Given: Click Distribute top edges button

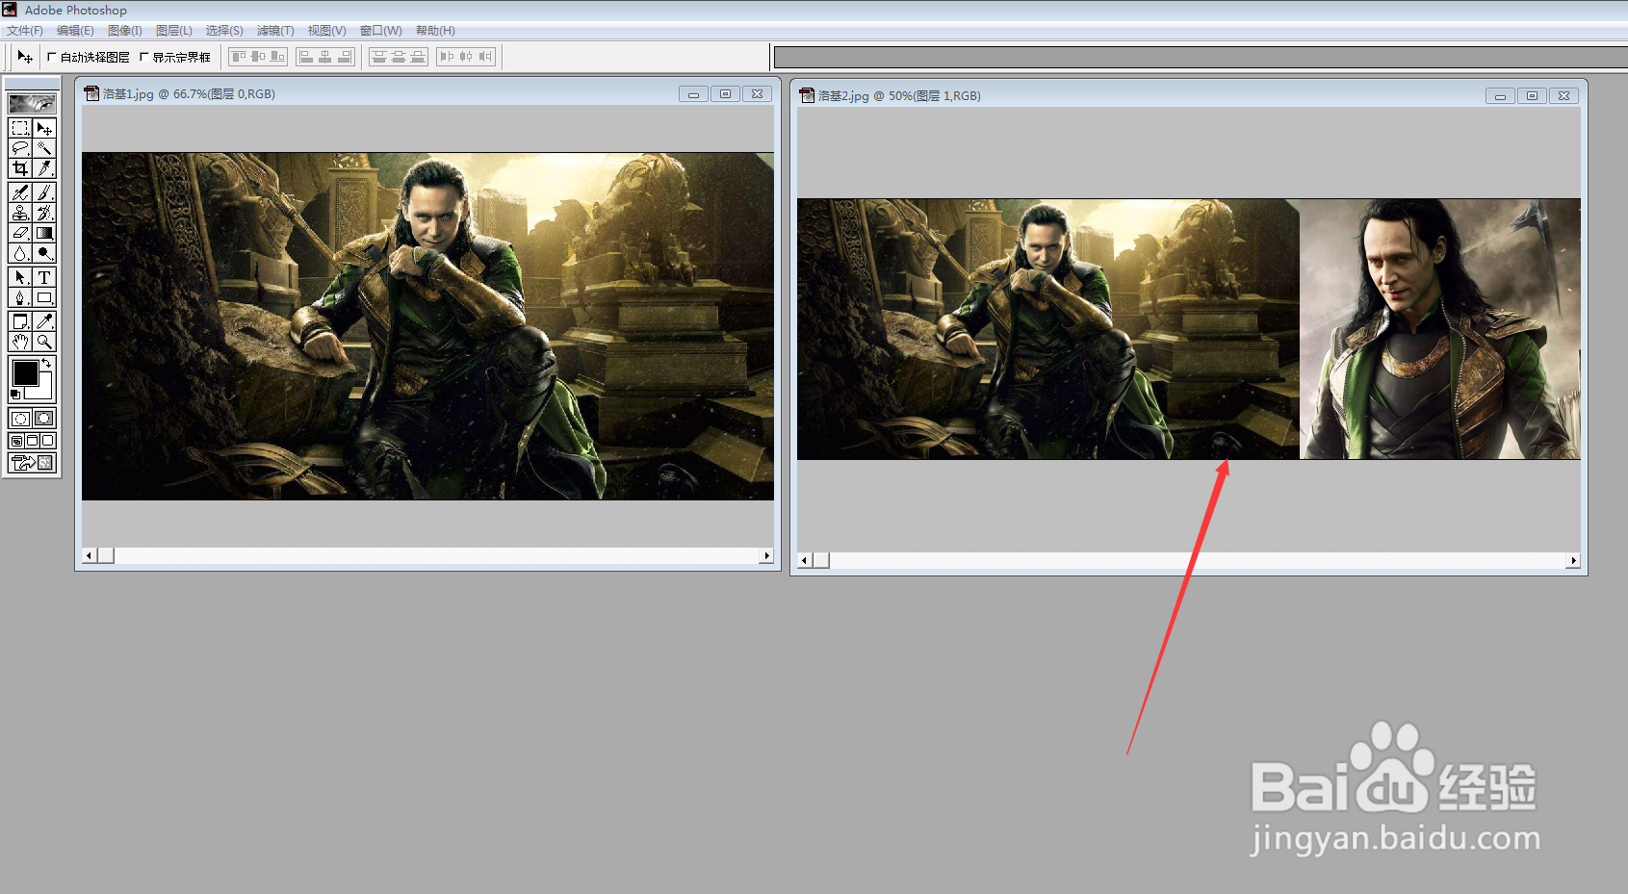Looking at the screenshot, I should tap(379, 57).
